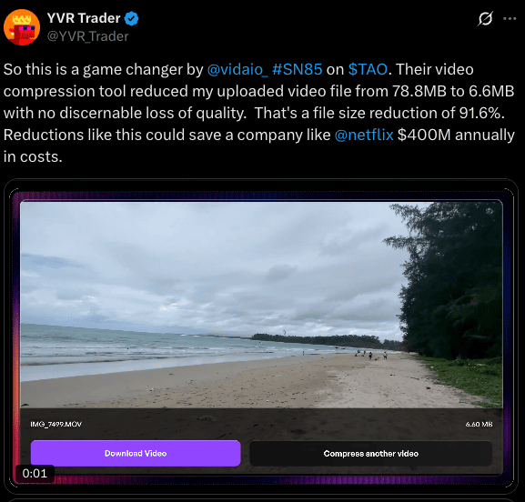Click the 6.60 MB file size label
Viewport: 525px width, 502px height.
click(x=479, y=424)
